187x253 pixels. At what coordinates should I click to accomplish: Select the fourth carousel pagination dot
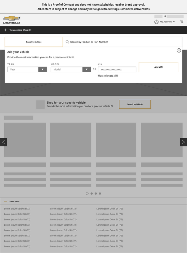point(100,193)
